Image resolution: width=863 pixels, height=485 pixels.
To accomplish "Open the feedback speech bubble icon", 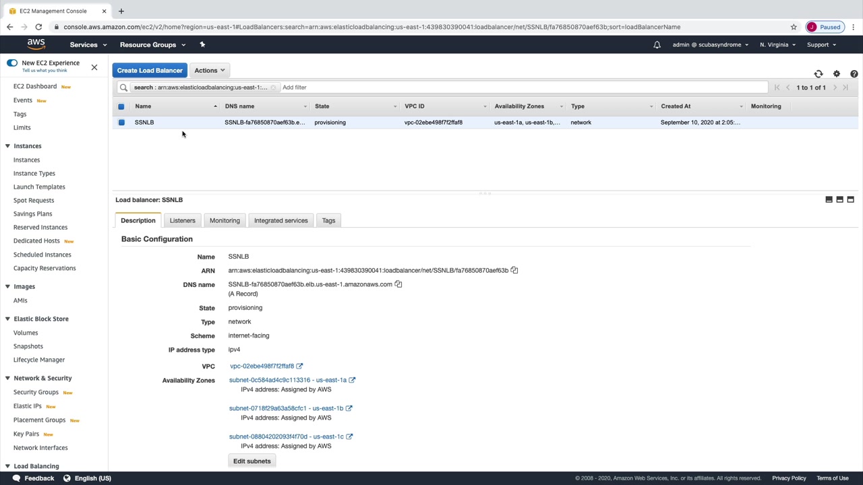I will 16,478.
